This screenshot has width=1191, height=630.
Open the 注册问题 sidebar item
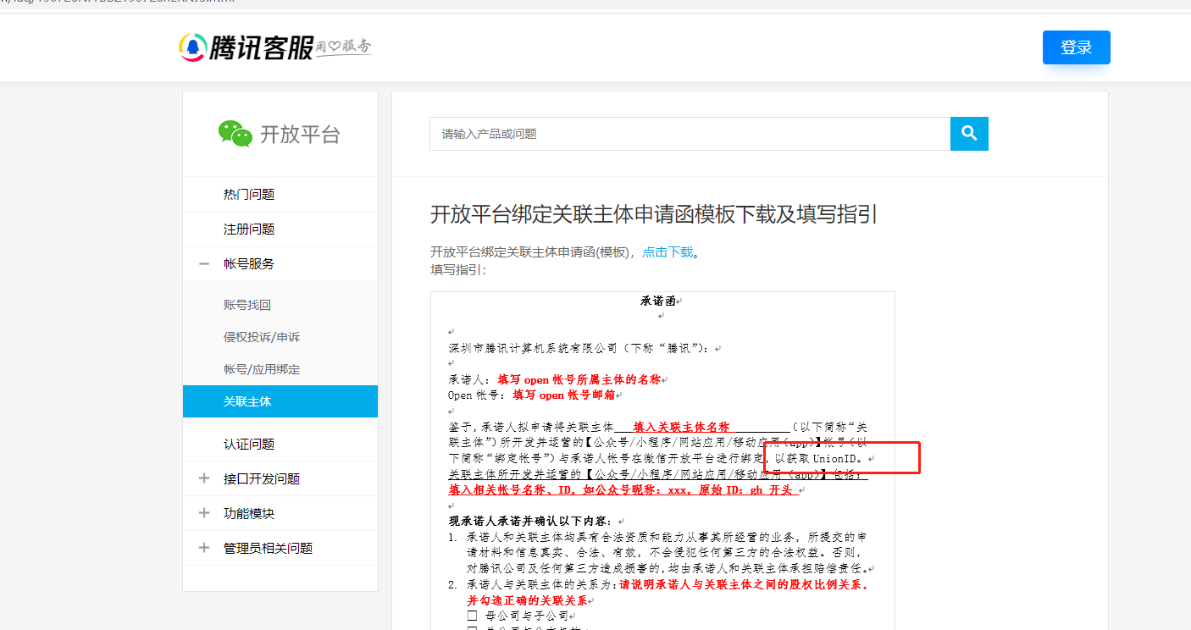[280, 229]
